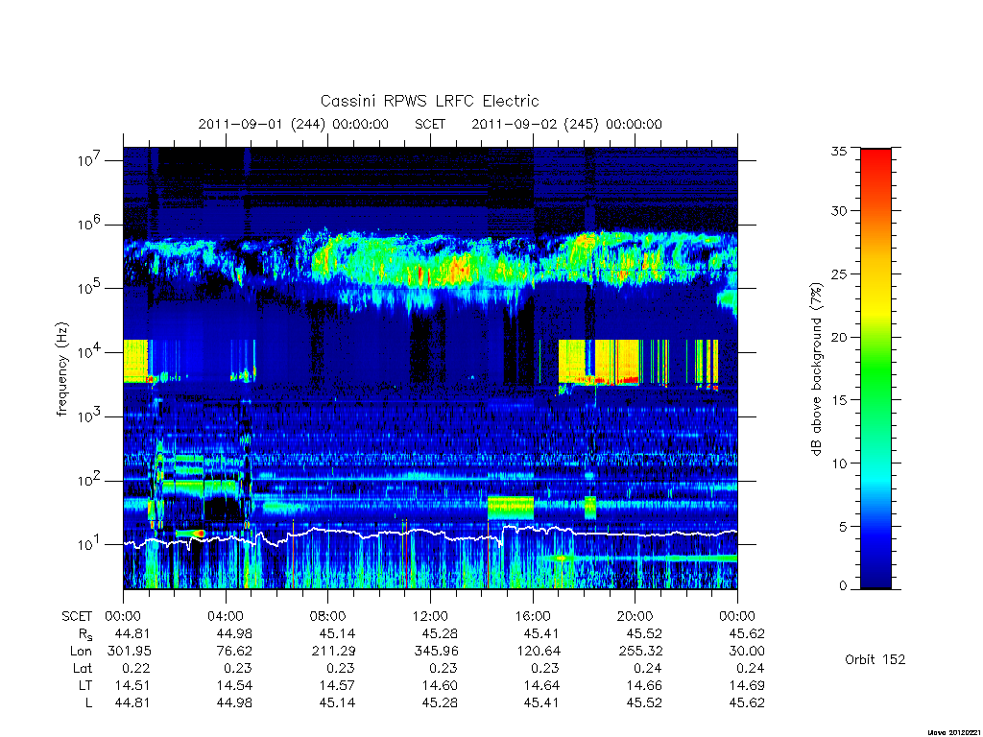Click the SCET row label below the plot
Viewport: 983px width, 737px height.
click(x=77, y=616)
